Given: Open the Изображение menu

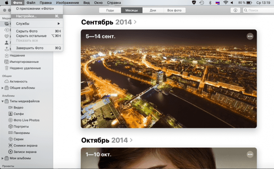Looking at the screenshot, I should [67, 3].
